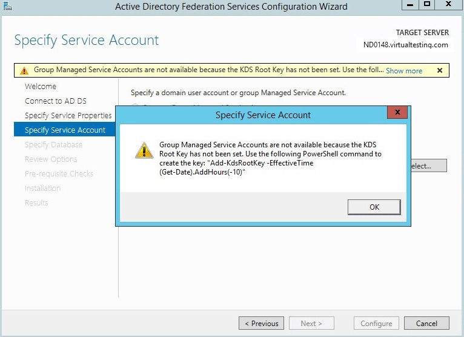Click the partially hidden Select button
The image size is (464, 337).
[429, 166]
